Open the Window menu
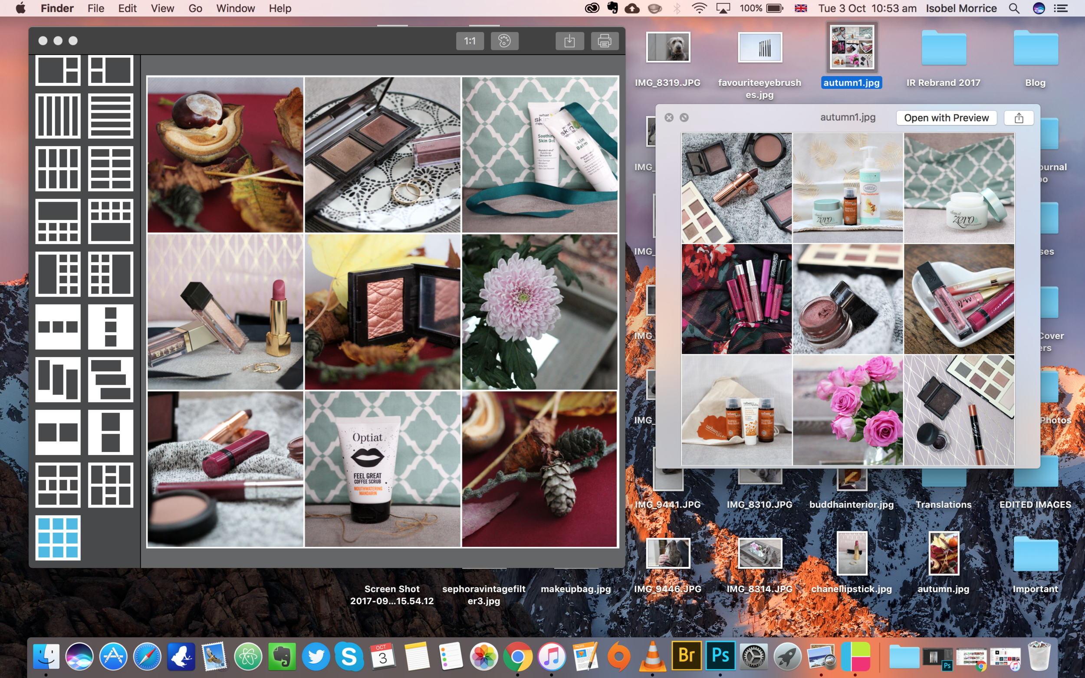The image size is (1085, 678). [x=236, y=8]
